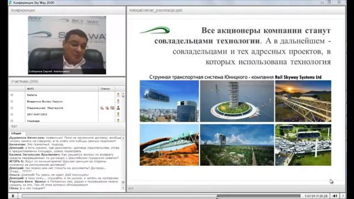This screenshot has width=354, height=199.
Task: Click the user icon in Natalia's row
Action: (118, 95)
